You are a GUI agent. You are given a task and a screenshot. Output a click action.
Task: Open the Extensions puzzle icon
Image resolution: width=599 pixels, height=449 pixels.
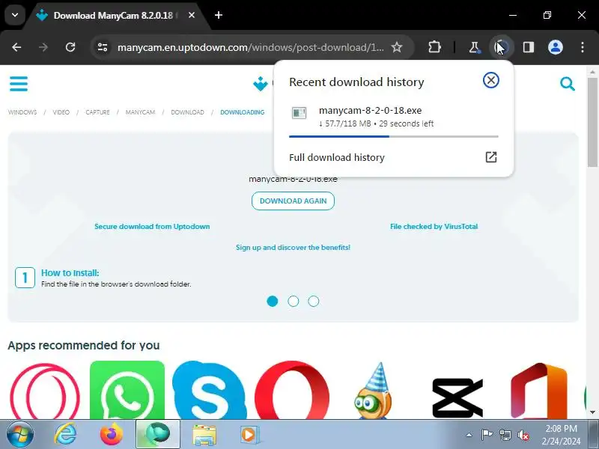pos(434,47)
